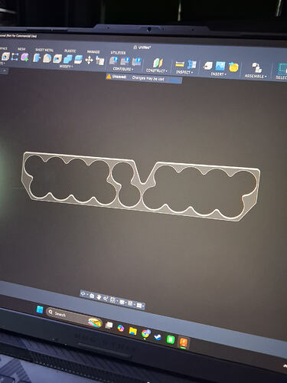Open Task View from the taskbar
The image size is (287, 383).
coord(109,325)
